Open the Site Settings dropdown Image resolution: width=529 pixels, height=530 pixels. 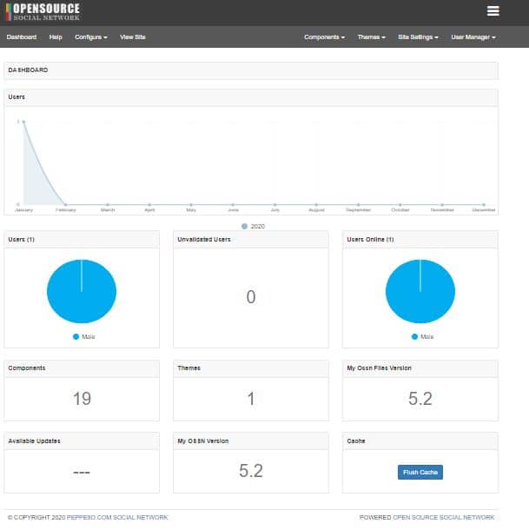pyautogui.click(x=418, y=37)
